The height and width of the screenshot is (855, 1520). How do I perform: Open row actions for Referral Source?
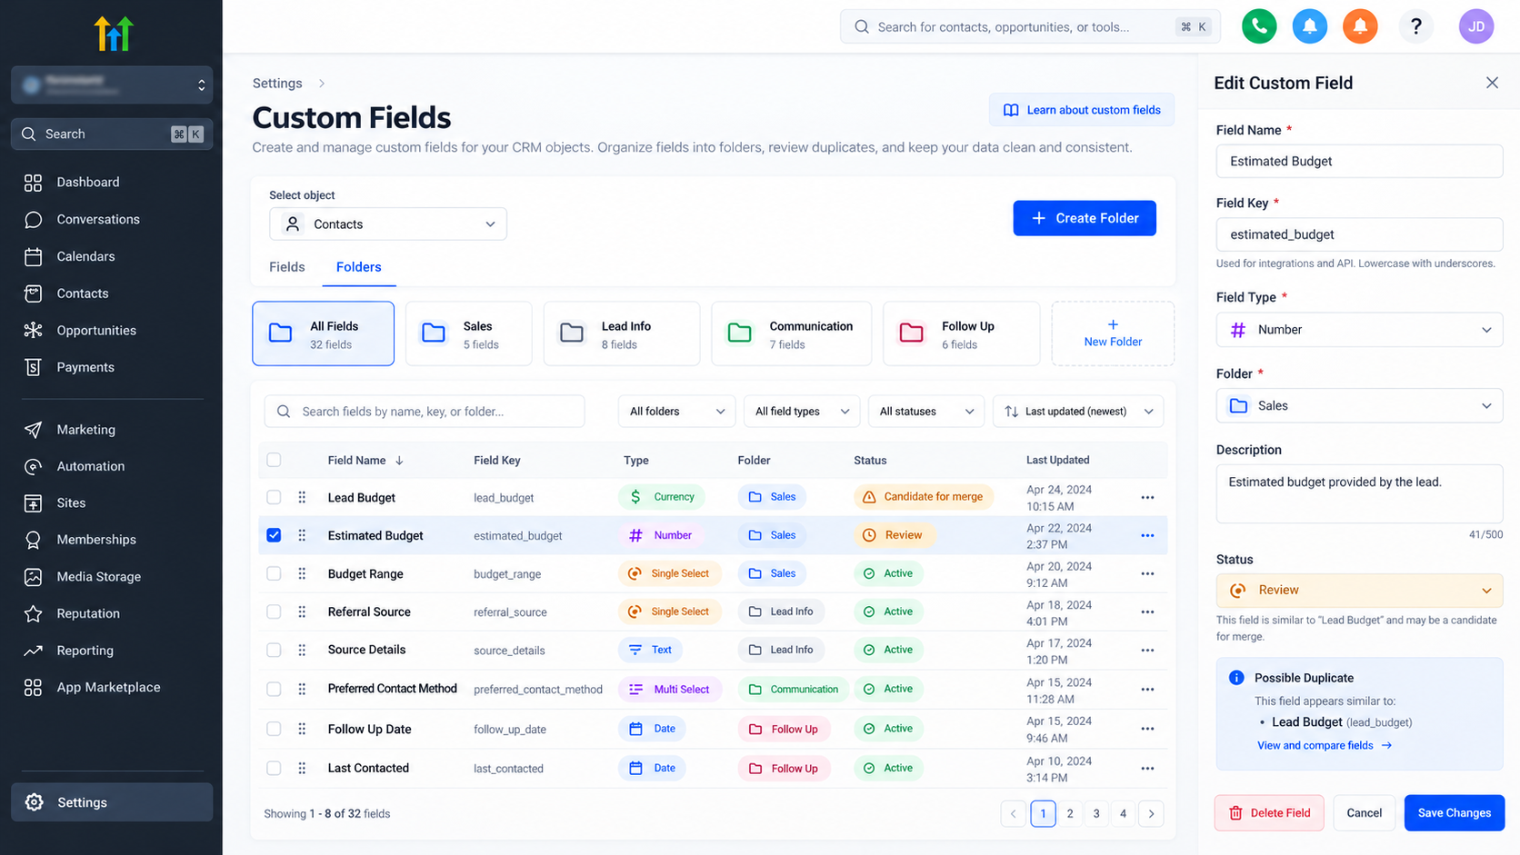pos(1147,612)
